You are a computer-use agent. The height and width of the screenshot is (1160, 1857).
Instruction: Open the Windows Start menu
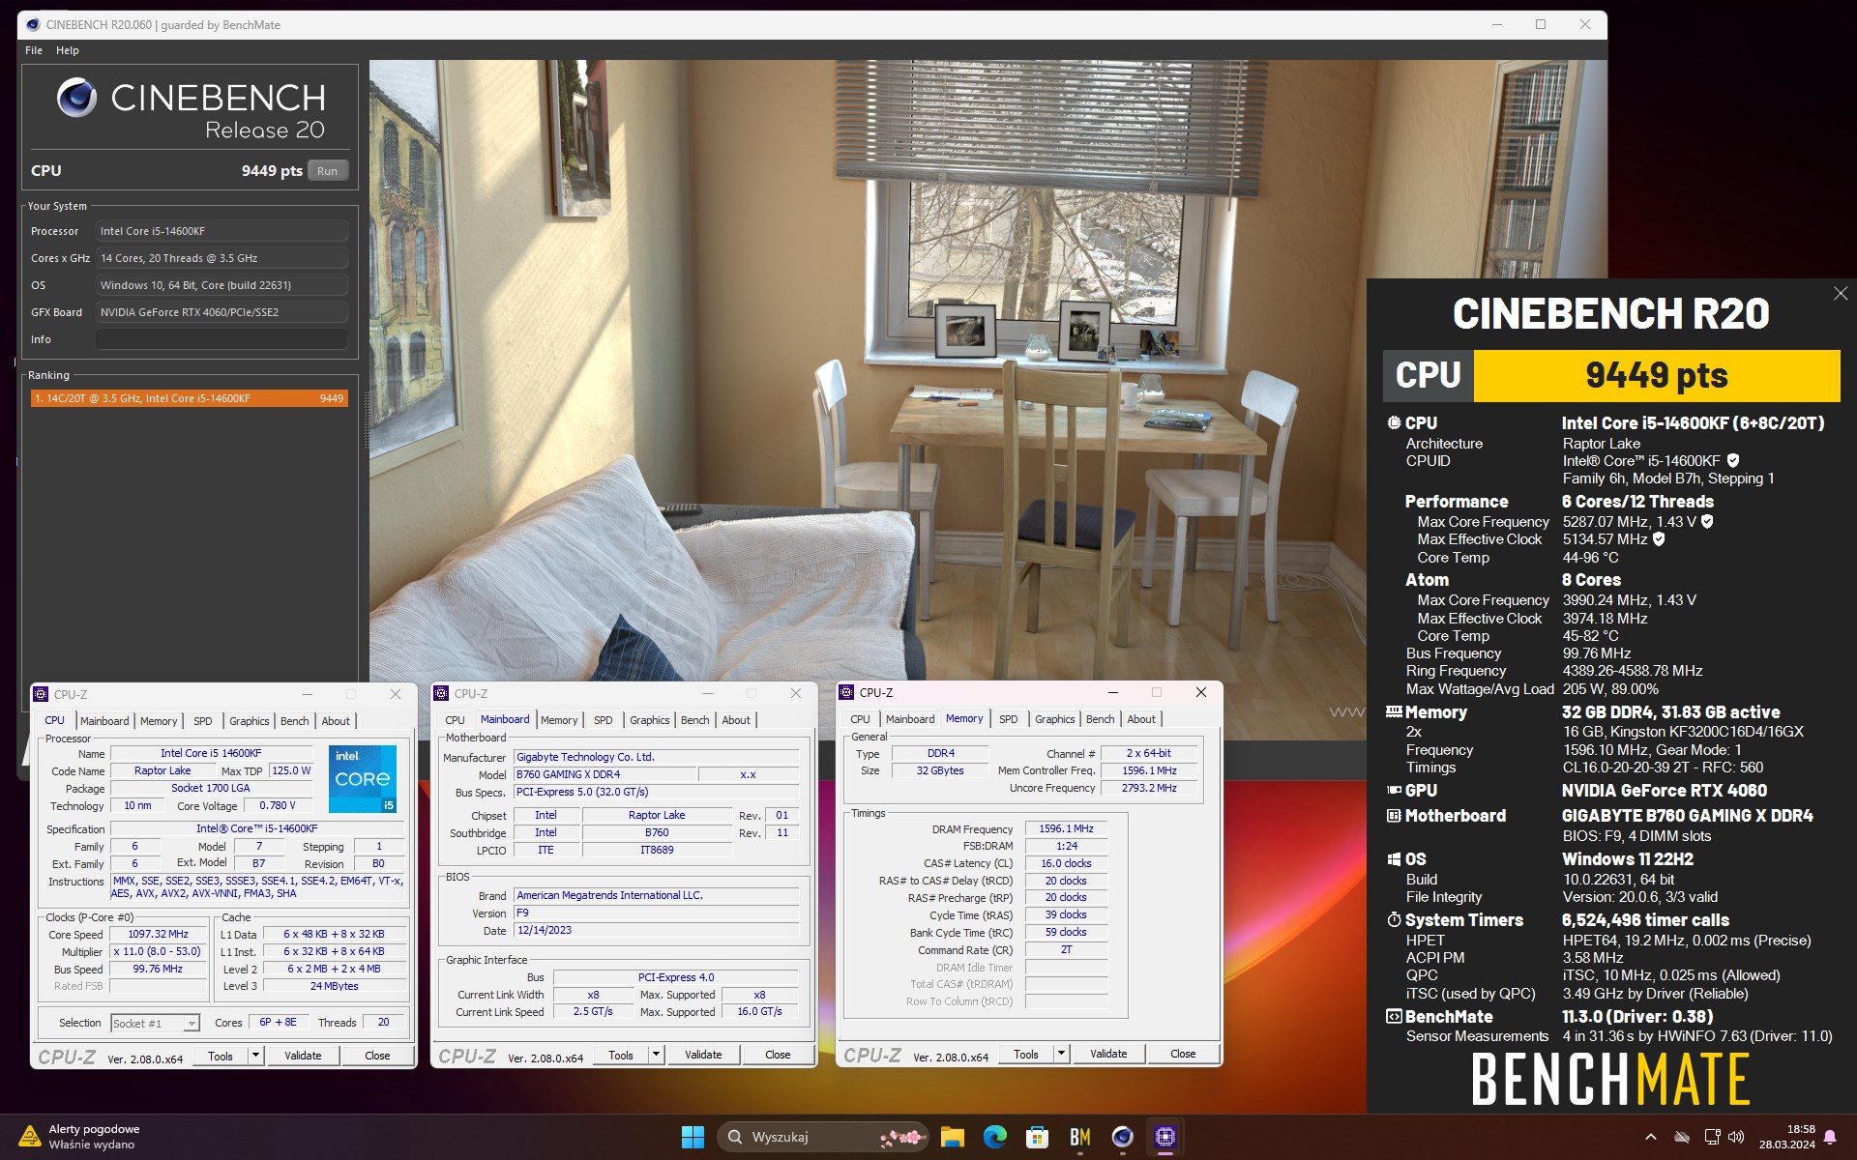(x=693, y=1137)
